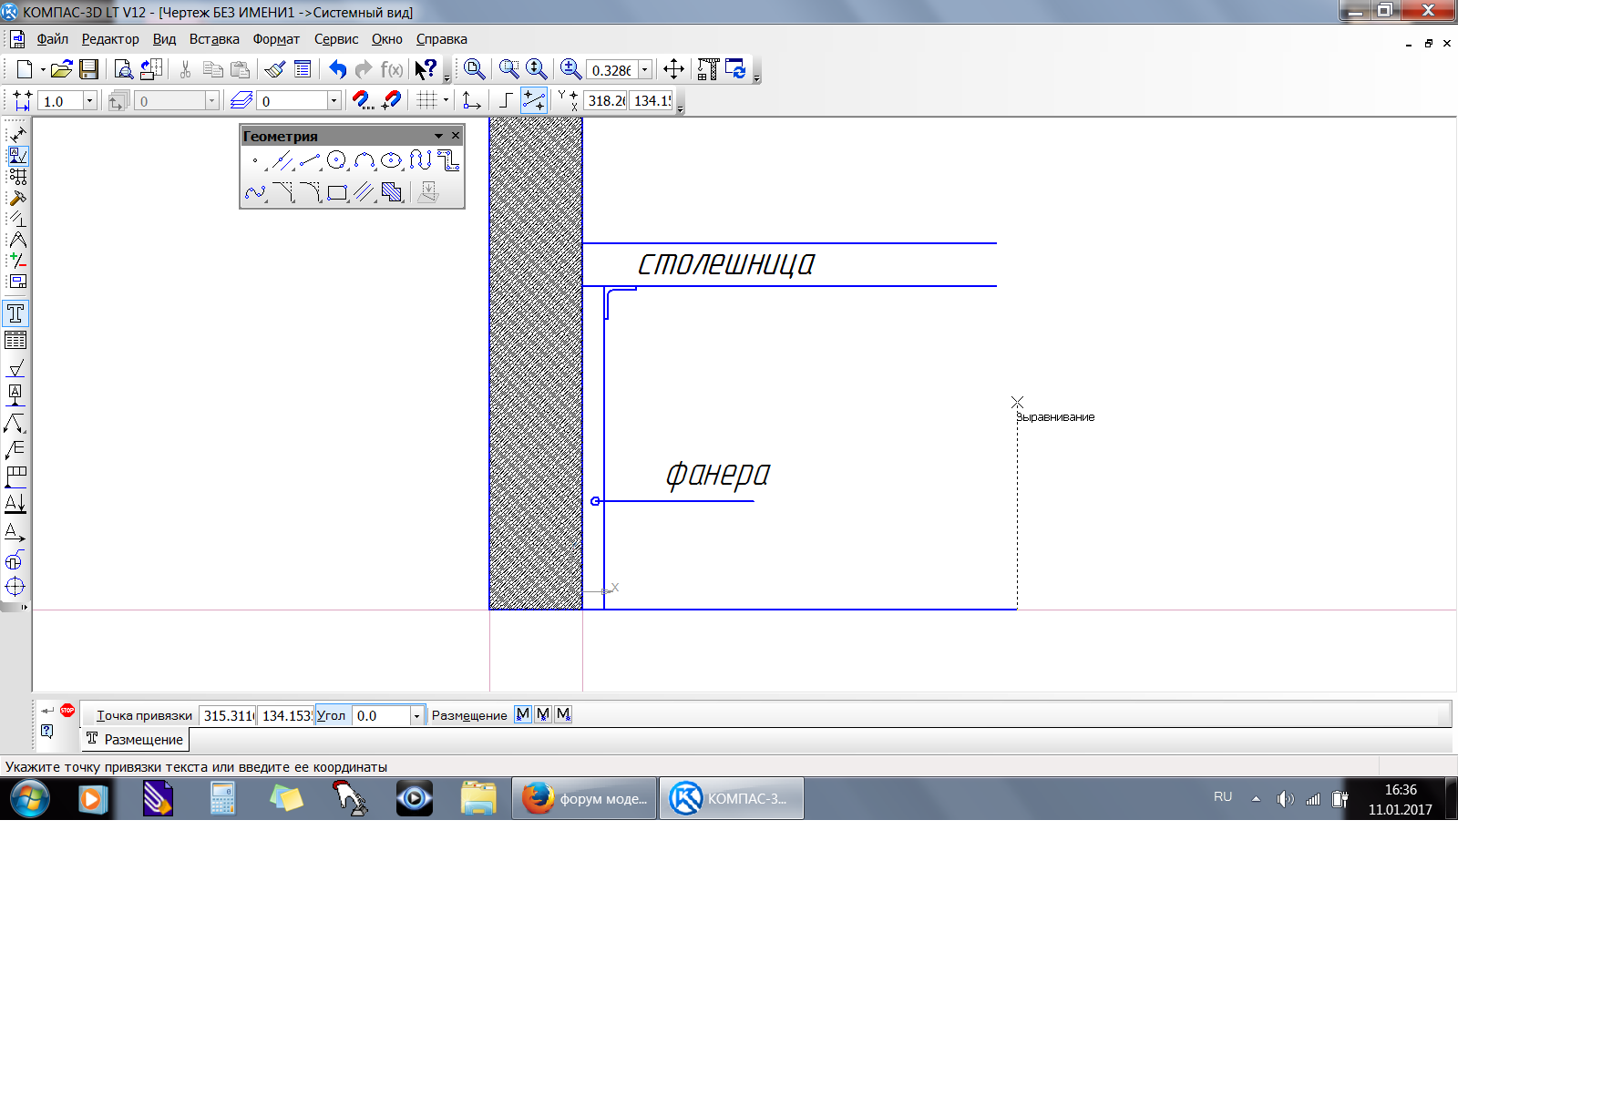1622x1097 pixels.
Task: Expand the Угол angle dropdown
Action: [416, 716]
